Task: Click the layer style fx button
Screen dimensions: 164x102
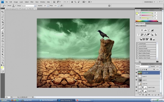Action: pyautogui.click(x=143, y=95)
